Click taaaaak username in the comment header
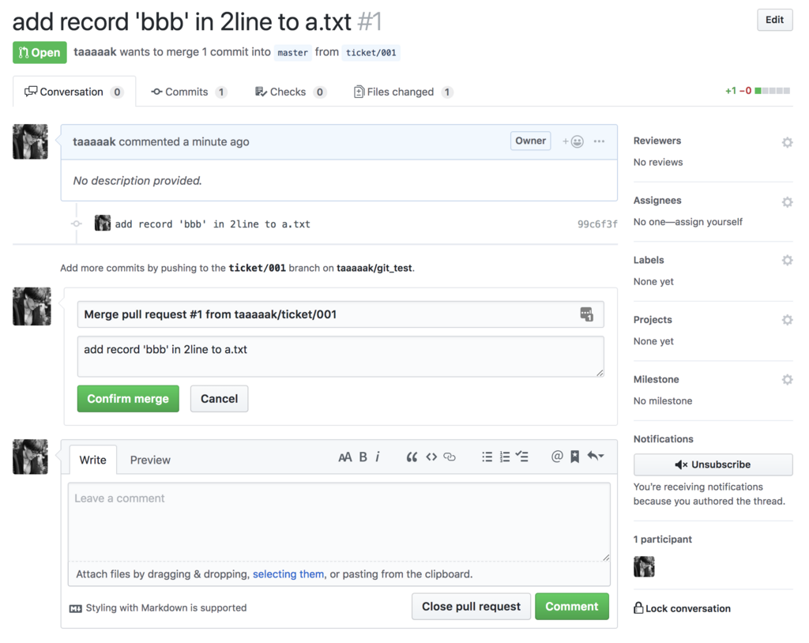Image resolution: width=809 pixels, height=643 pixels. pyautogui.click(x=94, y=142)
